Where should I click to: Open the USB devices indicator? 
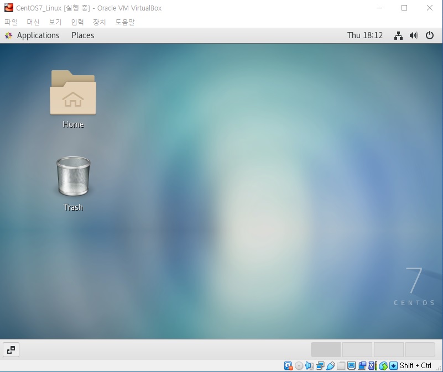(x=331, y=366)
